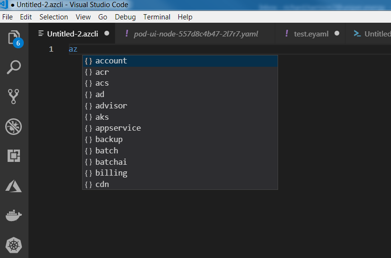391x258 pixels.
Task: Select the acs suggestion
Action: click(x=180, y=83)
